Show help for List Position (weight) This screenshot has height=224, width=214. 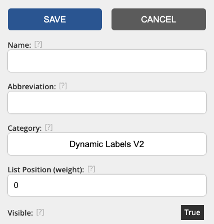pos(91,169)
